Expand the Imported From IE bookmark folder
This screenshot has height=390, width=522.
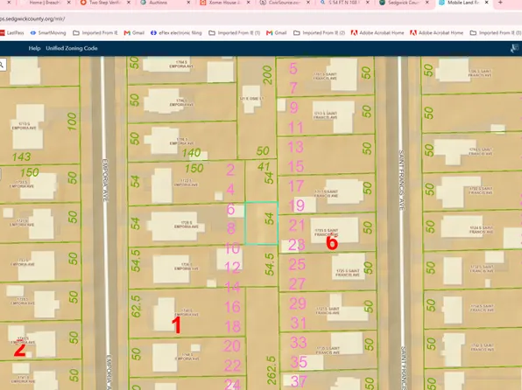(x=95, y=32)
